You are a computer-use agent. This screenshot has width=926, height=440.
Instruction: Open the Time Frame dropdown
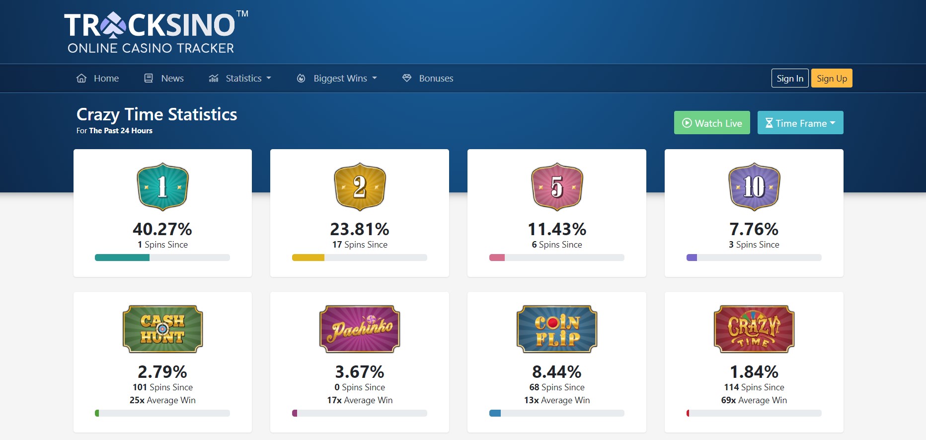pos(800,123)
